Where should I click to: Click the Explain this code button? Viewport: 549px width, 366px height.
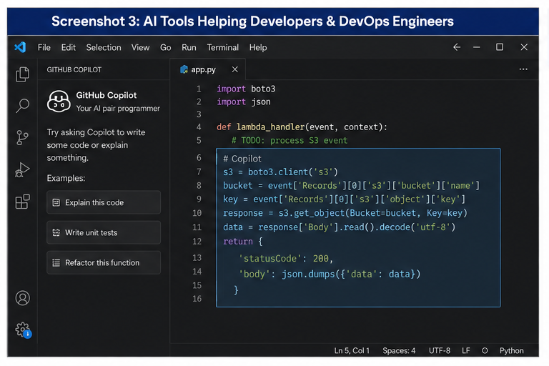click(104, 202)
